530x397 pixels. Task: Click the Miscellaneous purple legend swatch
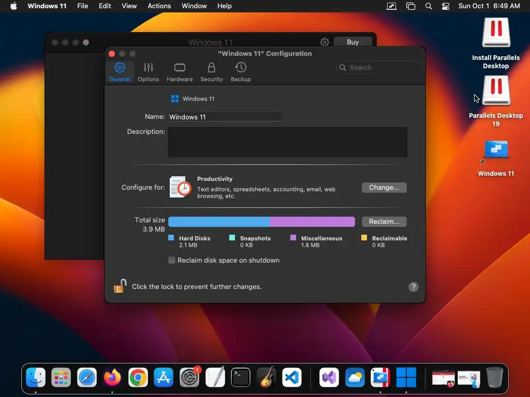[x=293, y=238]
